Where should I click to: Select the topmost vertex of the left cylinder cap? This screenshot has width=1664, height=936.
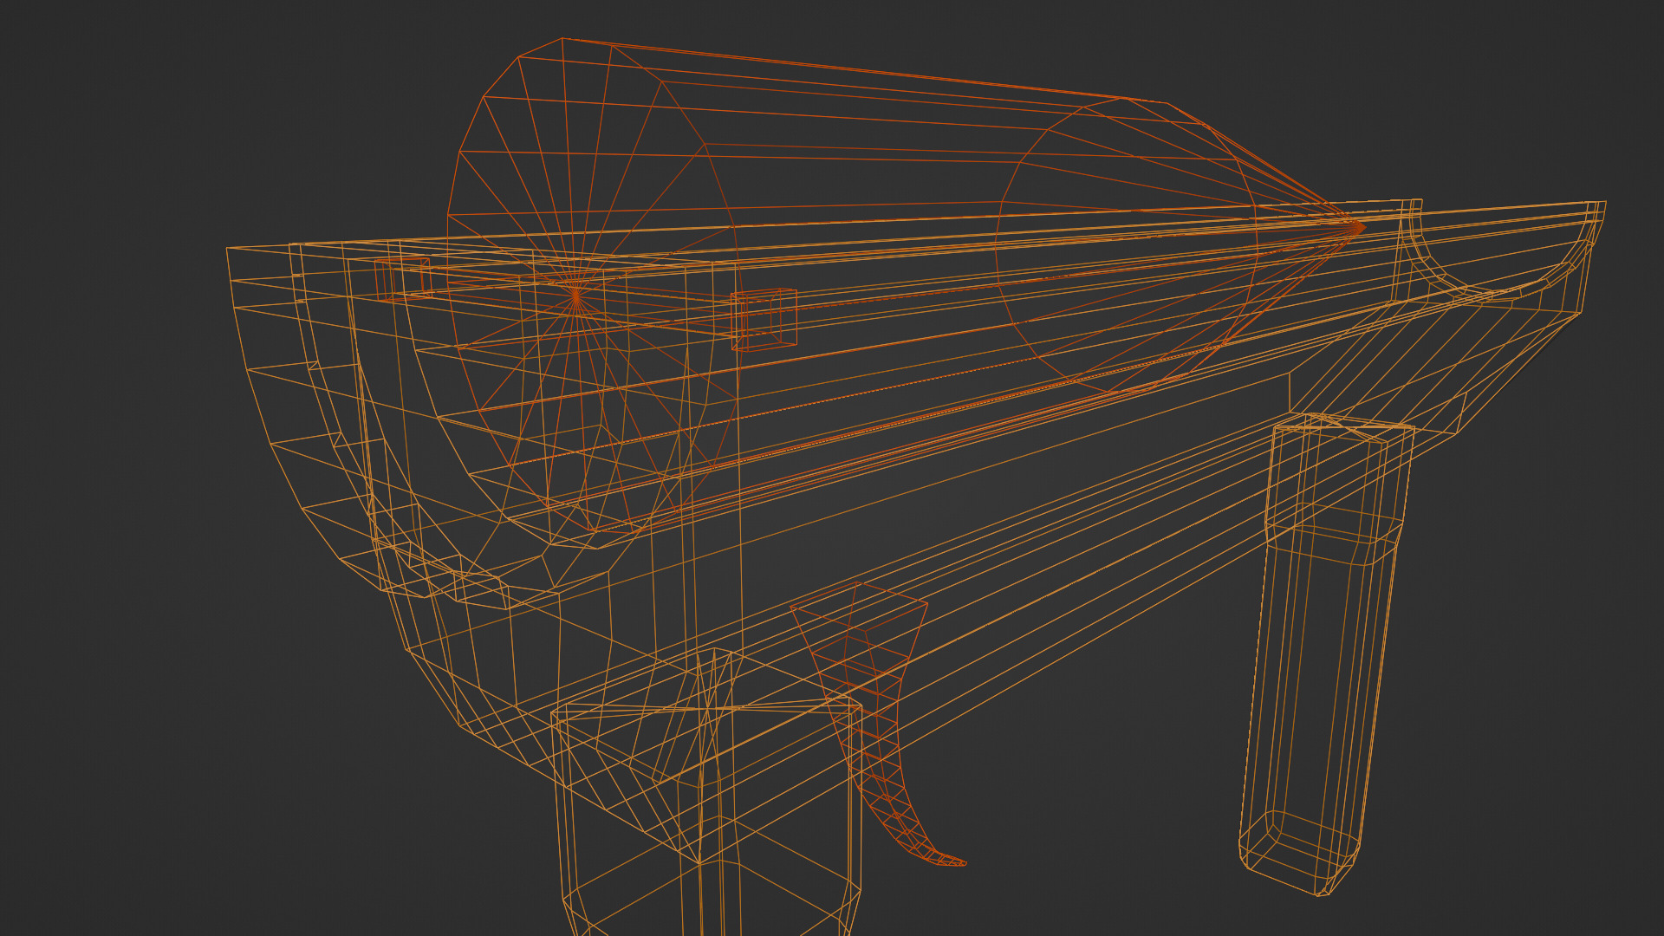[x=562, y=39]
